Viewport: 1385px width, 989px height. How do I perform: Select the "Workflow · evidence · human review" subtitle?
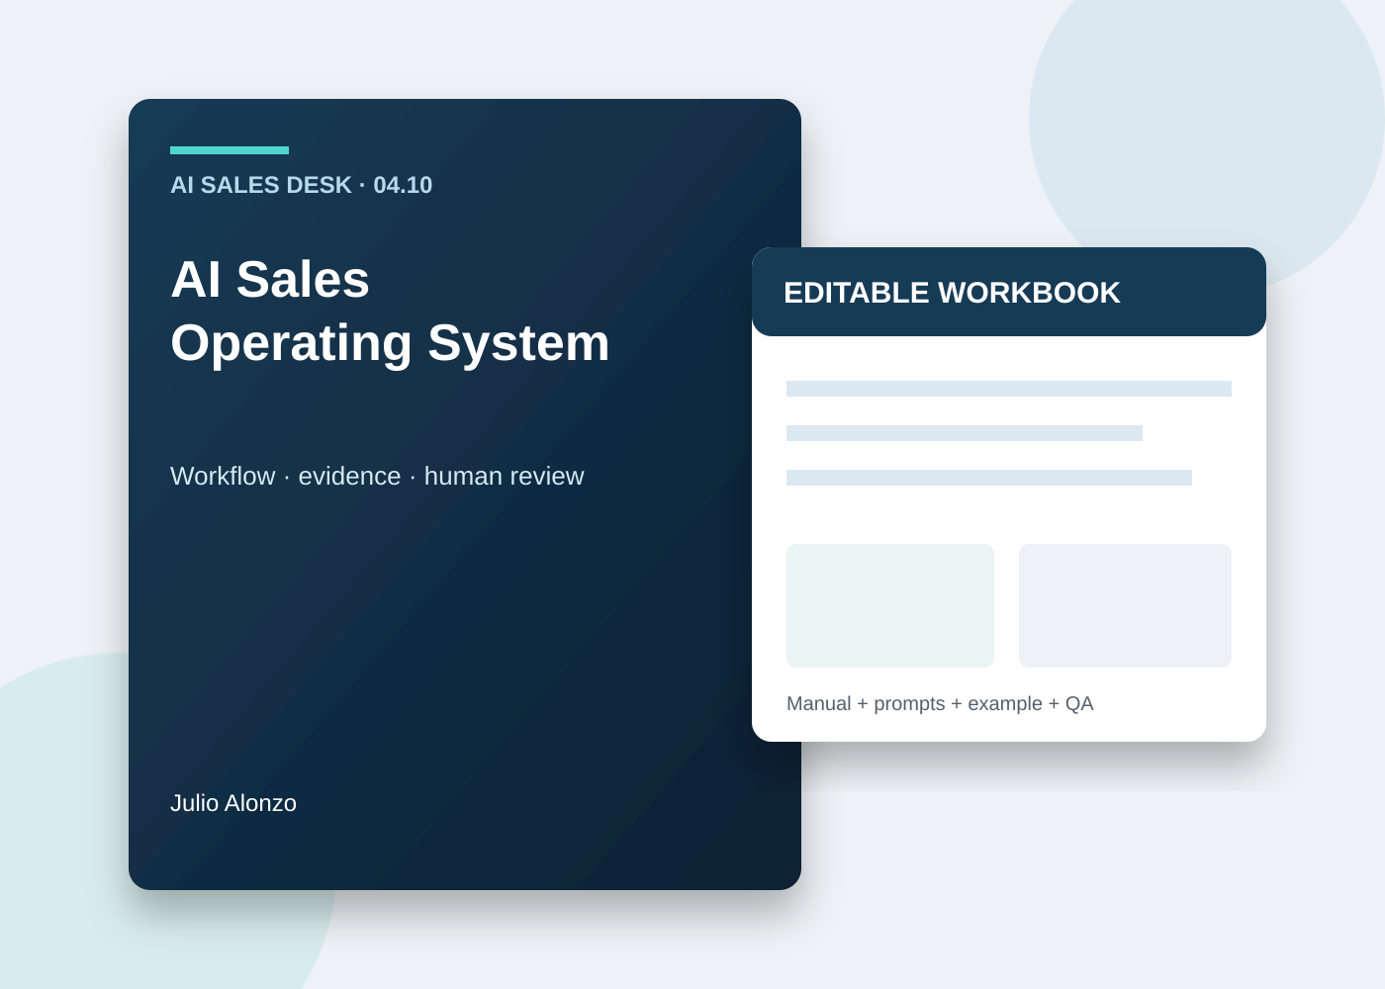click(377, 476)
